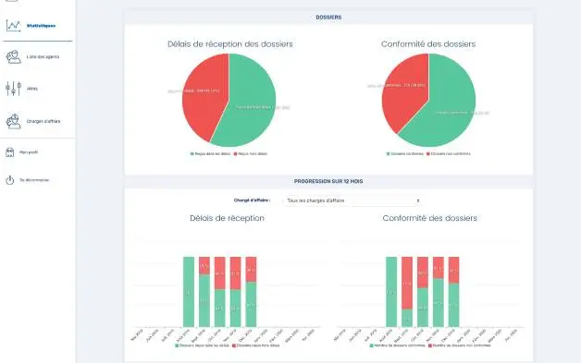This screenshot has width=581, height=363.
Task: Toggle the green 'Reçus dans les délais' pie legend
Action: [210, 154]
